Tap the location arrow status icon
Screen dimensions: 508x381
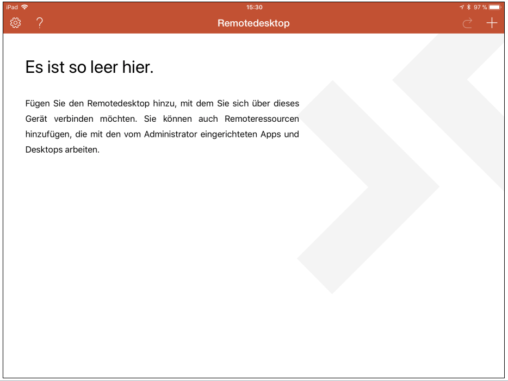[x=462, y=7]
